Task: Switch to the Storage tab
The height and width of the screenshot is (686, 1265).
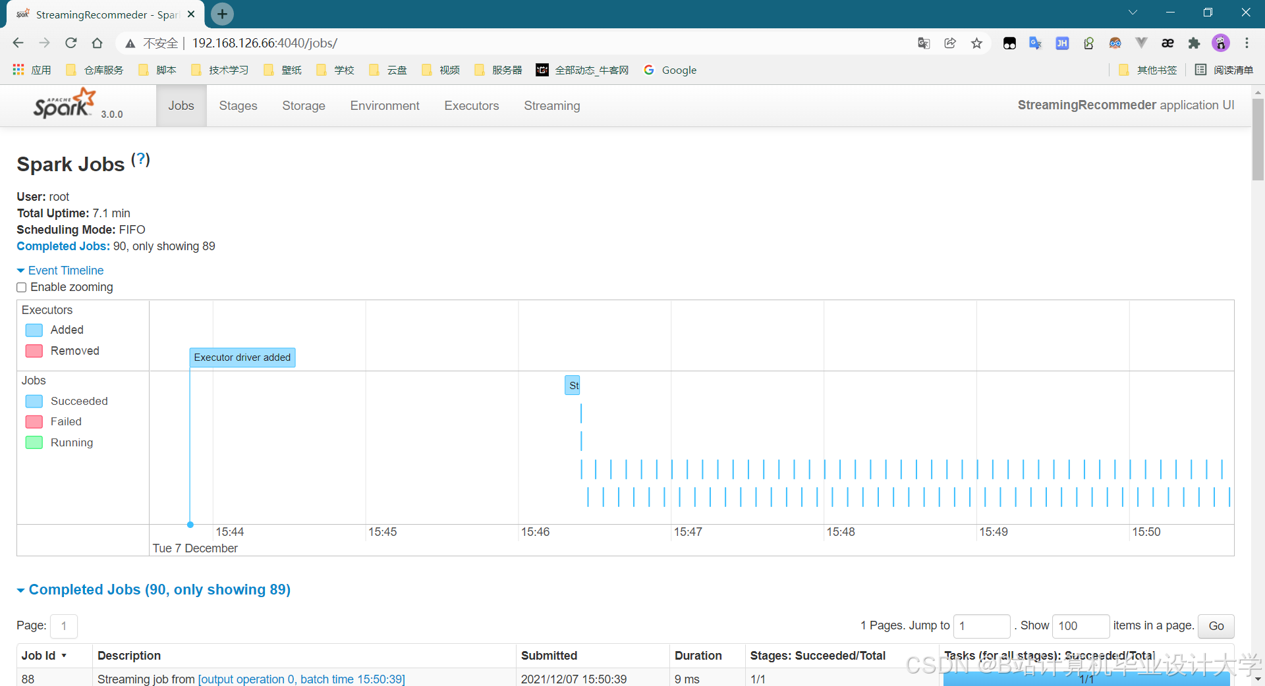Action: point(304,106)
